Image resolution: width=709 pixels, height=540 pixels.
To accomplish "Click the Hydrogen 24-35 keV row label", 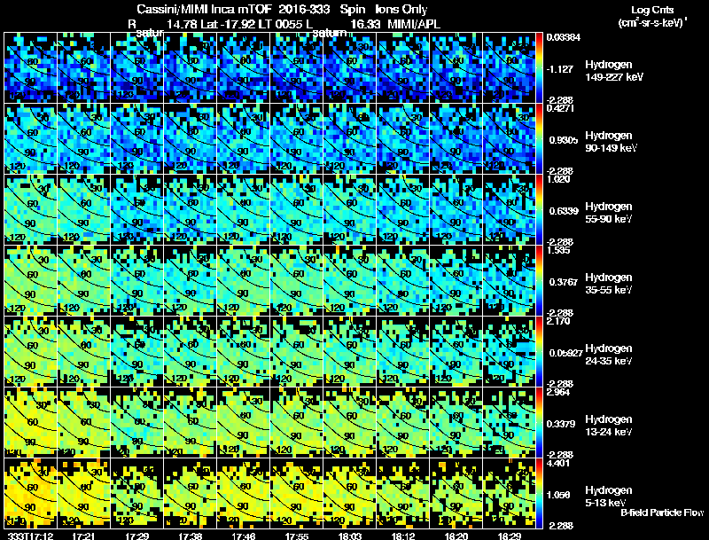I will point(609,355).
